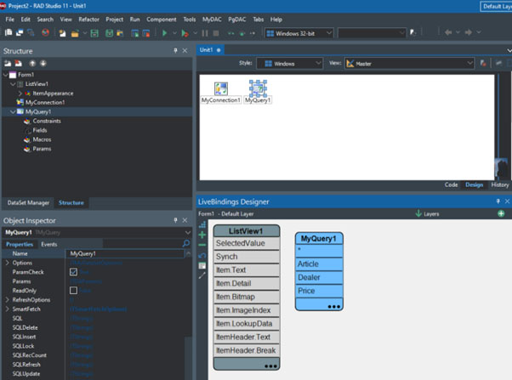
Task: Expand the ItemAppearance tree node
Action: tap(20, 94)
